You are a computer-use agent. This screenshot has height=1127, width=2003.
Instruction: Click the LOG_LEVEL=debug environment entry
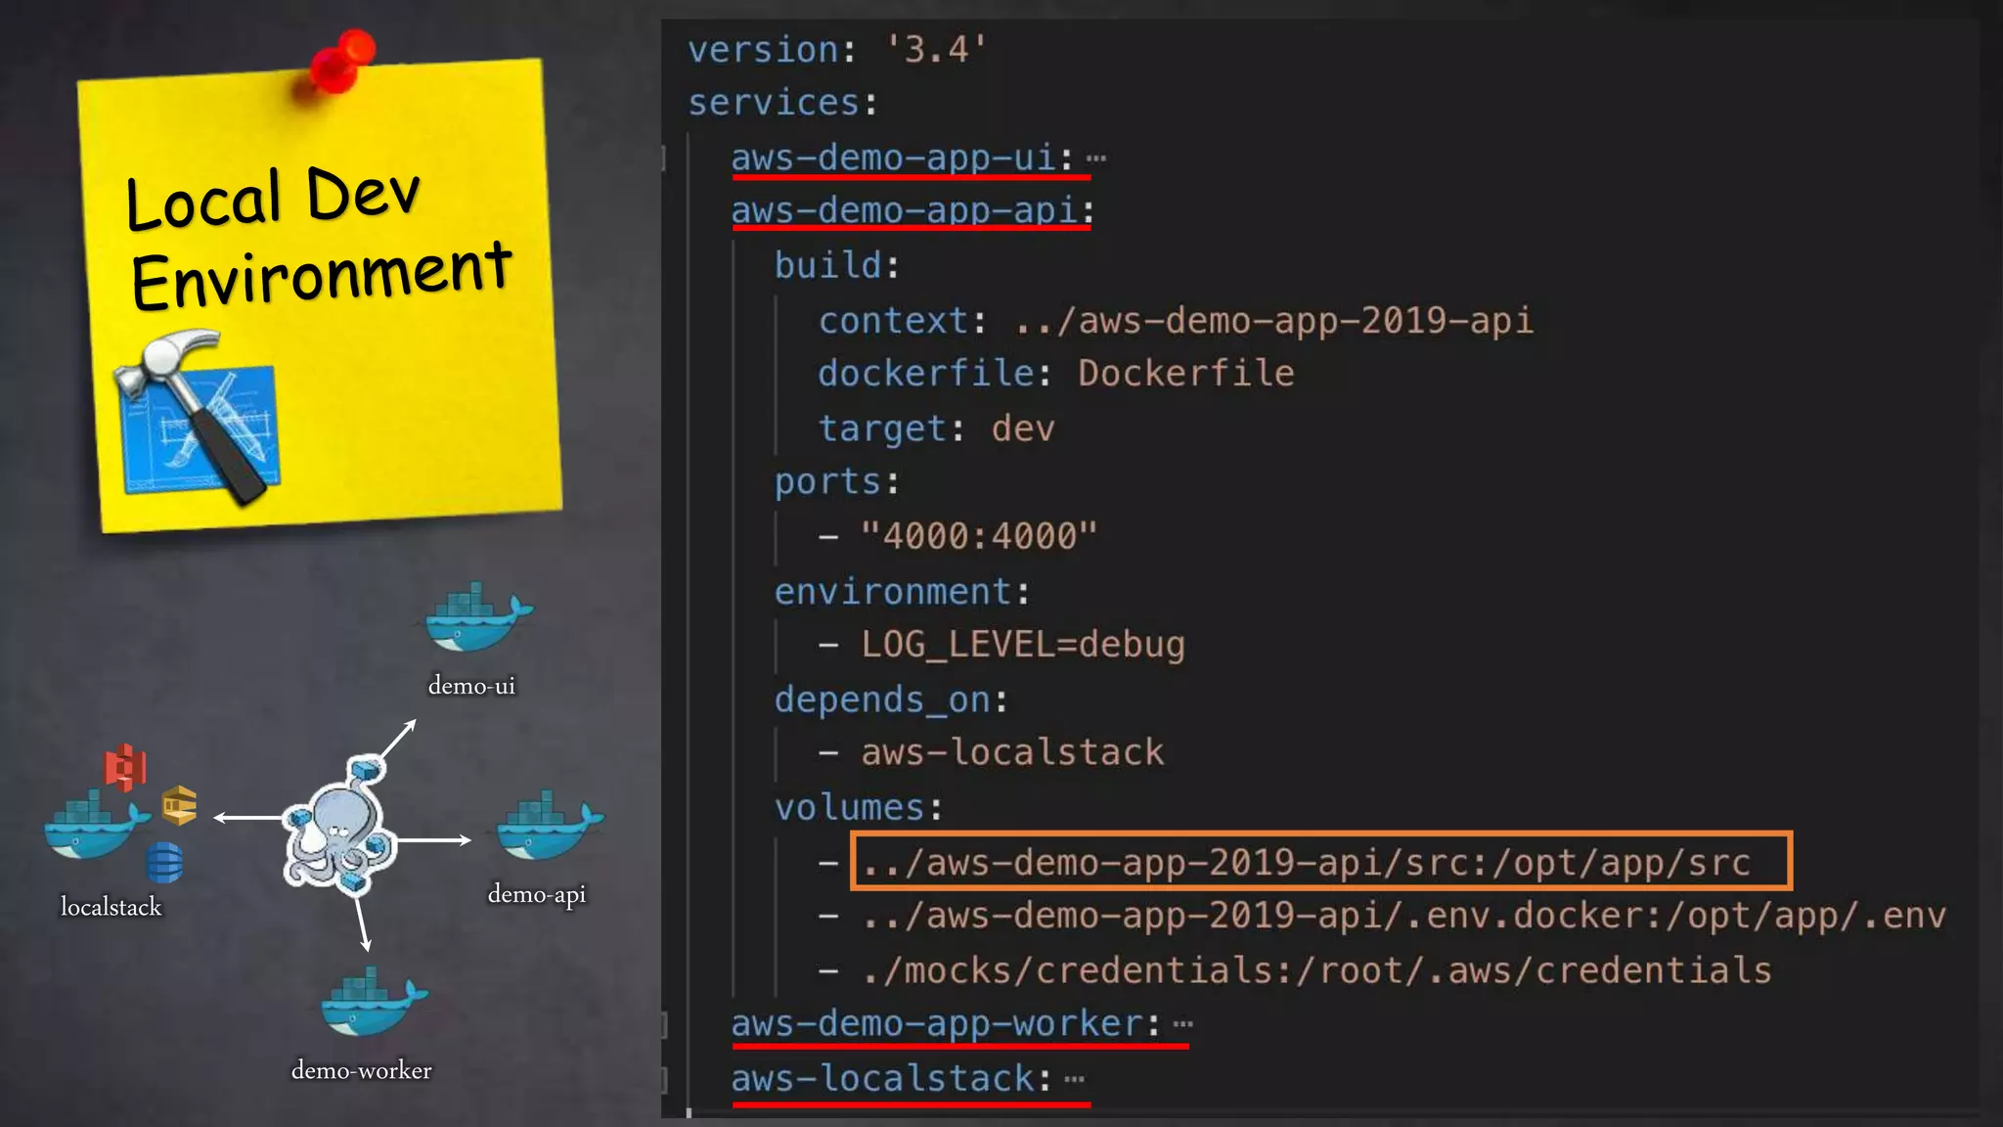click(x=1022, y=645)
